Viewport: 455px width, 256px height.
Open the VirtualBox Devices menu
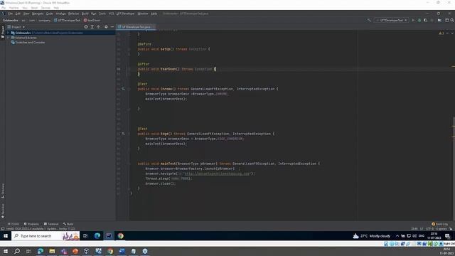(x=45, y=8)
